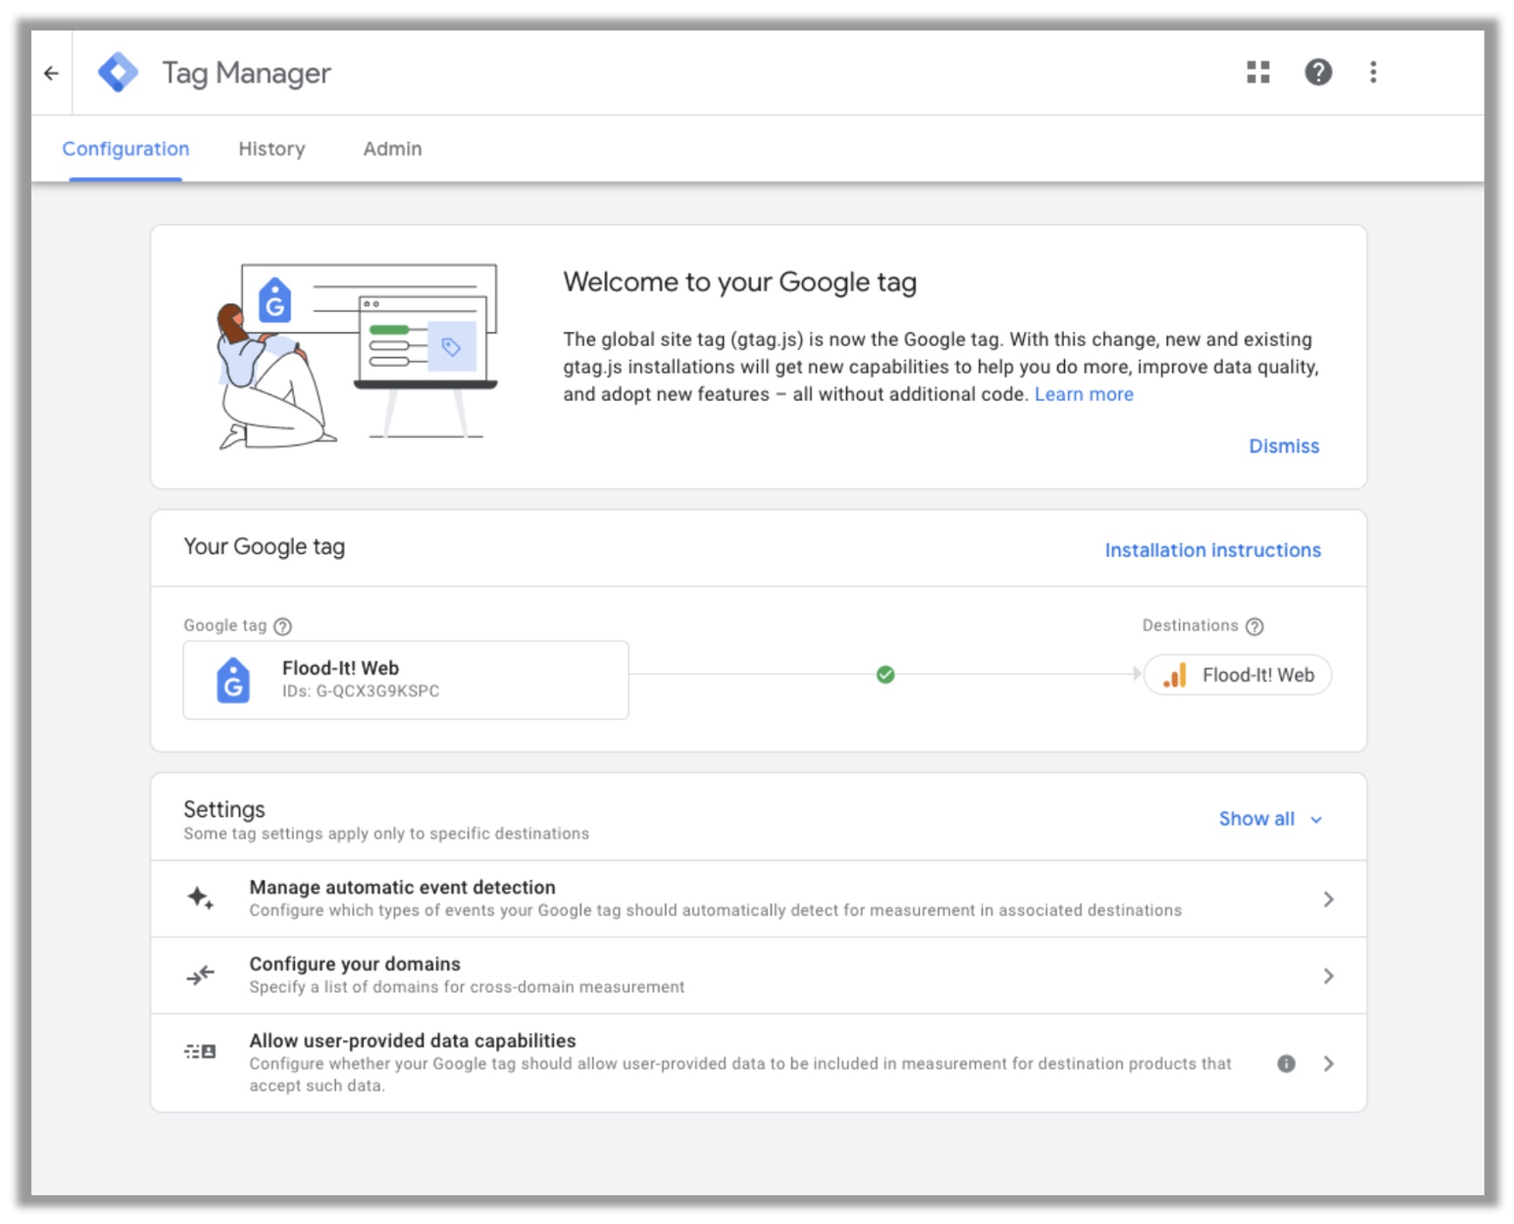
Task: Expand the Show all settings dropdown
Action: pos(1271,819)
